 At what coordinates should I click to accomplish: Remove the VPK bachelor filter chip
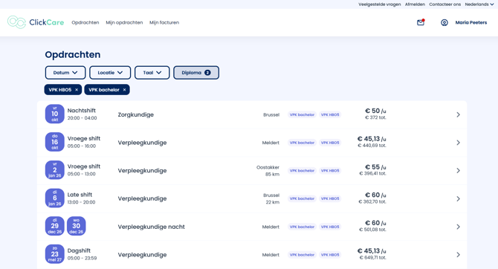[125, 90]
